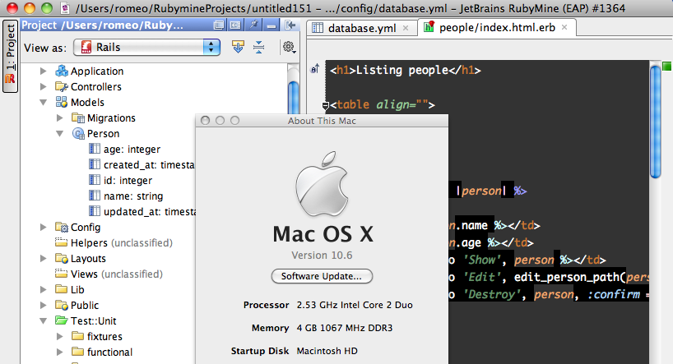Select the Person model icon
The width and height of the screenshot is (673, 364).
coord(78,134)
